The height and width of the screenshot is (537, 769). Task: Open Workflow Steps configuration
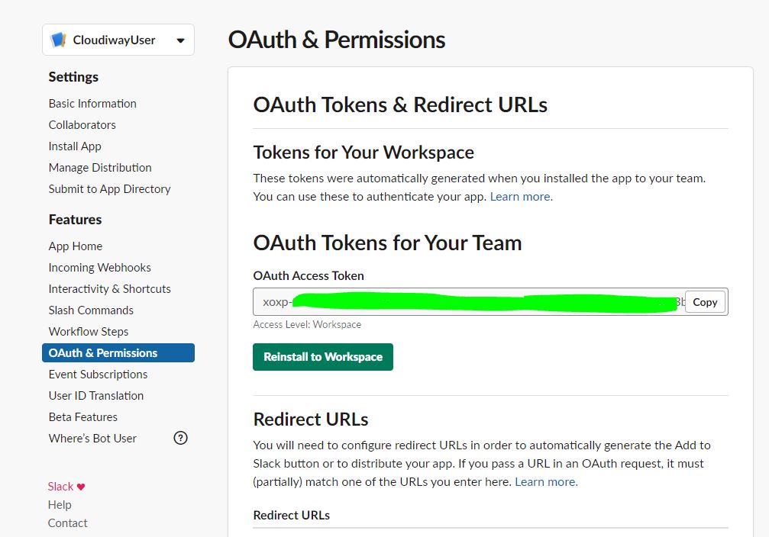[x=88, y=331]
